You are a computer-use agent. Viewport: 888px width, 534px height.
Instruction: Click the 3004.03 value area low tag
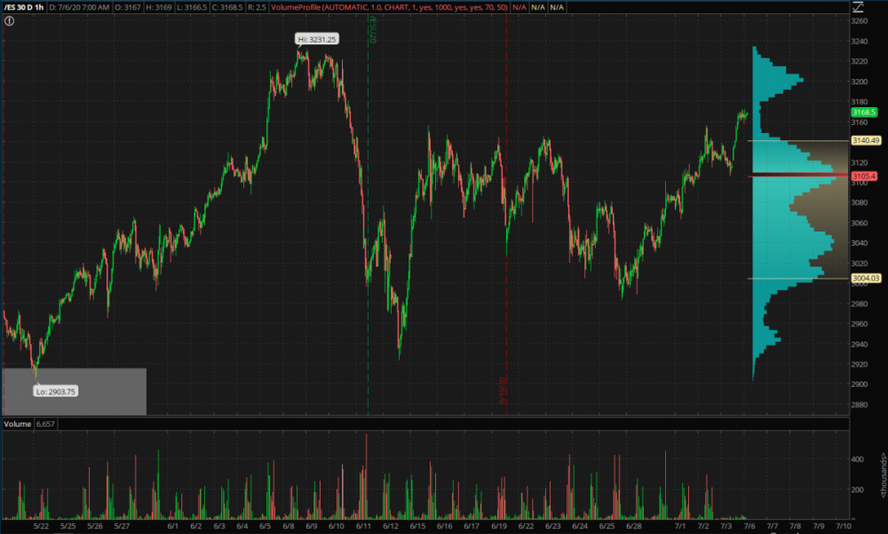click(865, 279)
